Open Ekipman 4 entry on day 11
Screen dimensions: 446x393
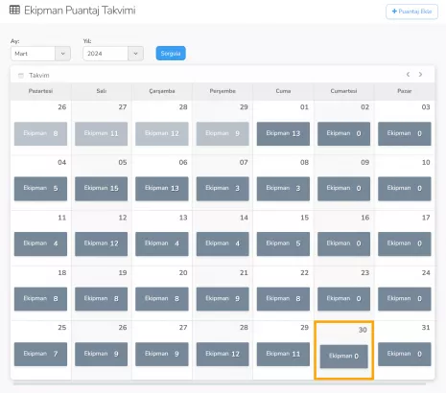coord(40,243)
